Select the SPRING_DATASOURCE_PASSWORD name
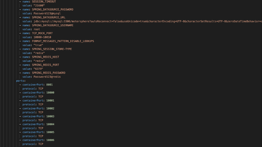262x147 pixels. (53, 9)
